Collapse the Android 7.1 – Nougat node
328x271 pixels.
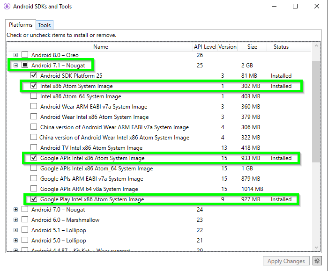[x=15, y=65]
